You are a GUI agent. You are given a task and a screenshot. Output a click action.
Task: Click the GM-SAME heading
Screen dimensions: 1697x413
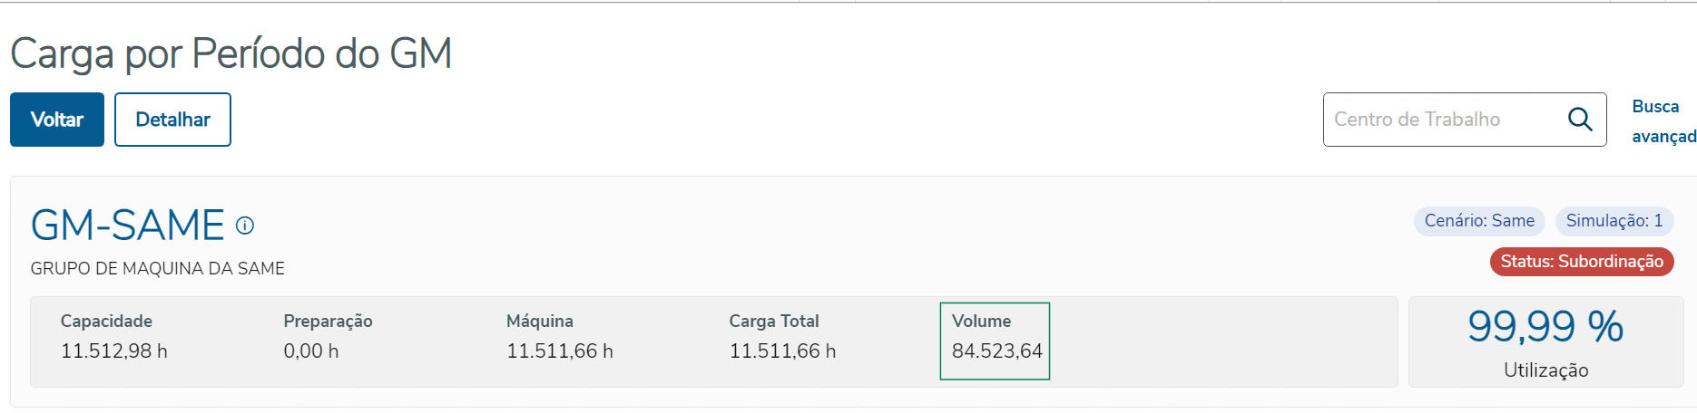coord(128,226)
